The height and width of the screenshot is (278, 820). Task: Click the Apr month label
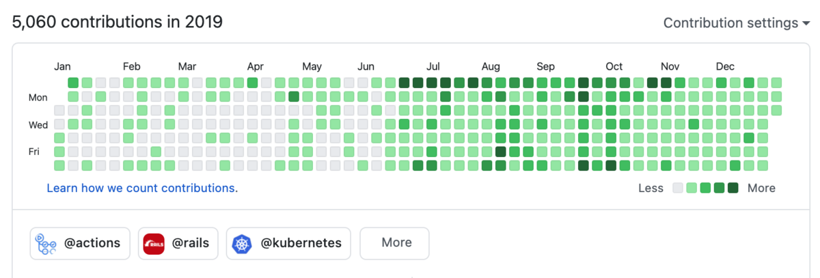click(x=256, y=67)
